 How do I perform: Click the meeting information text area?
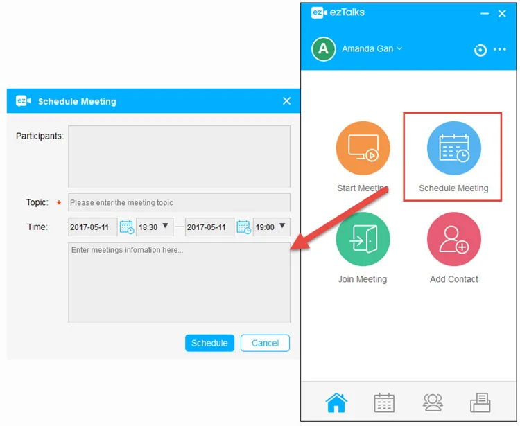[x=179, y=282]
